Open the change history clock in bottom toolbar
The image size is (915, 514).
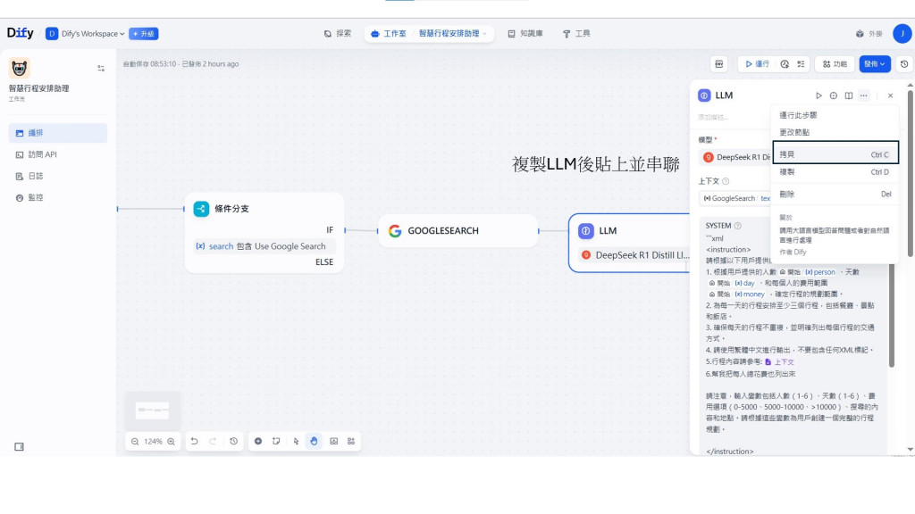[233, 442]
